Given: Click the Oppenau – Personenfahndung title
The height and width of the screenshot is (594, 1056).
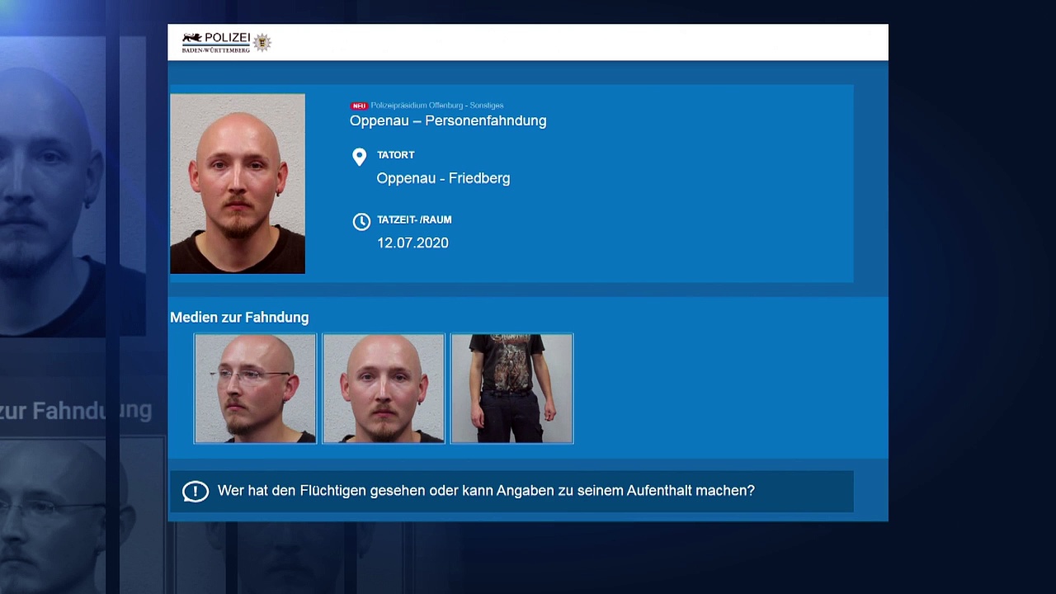Looking at the screenshot, I should click(x=448, y=121).
